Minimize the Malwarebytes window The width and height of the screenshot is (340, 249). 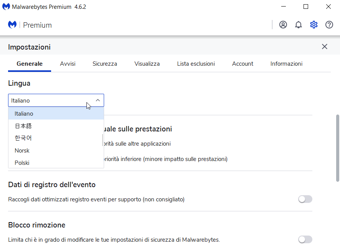pyautogui.click(x=284, y=7)
